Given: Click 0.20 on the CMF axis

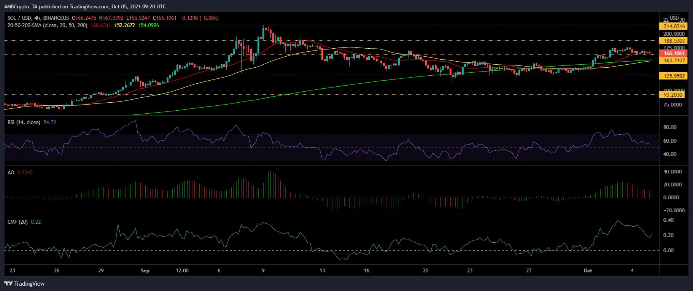Looking at the screenshot, I should (x=669, y=235).
